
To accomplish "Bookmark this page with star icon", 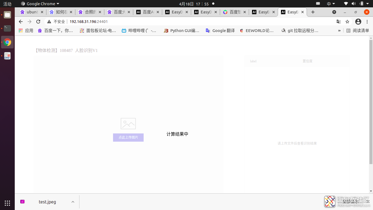I will point(347,22).
